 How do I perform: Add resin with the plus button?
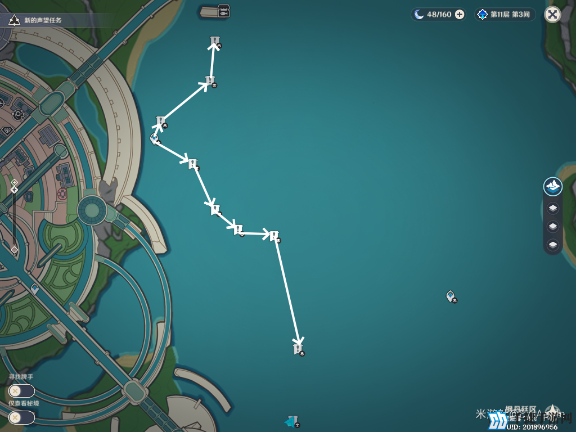click(460, 15)
